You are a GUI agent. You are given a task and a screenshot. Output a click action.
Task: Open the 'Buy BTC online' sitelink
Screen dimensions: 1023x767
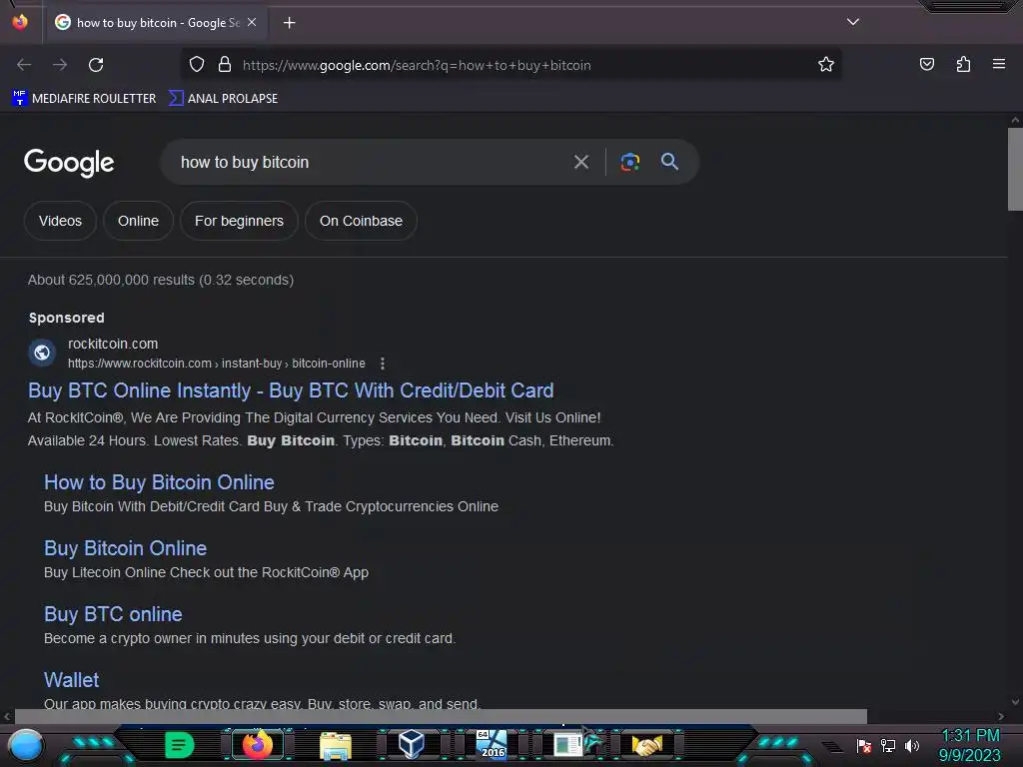(x=113, y=614)
